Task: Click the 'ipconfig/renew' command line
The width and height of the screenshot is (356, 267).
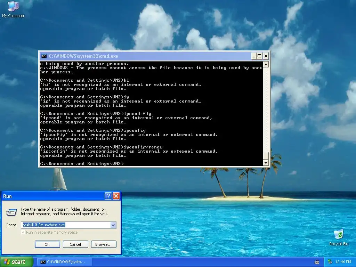Action: [101, 147]
